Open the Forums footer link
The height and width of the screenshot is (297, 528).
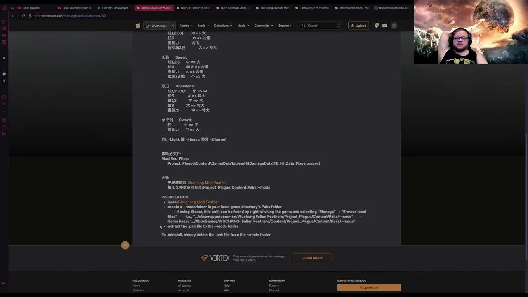[274, 285]
